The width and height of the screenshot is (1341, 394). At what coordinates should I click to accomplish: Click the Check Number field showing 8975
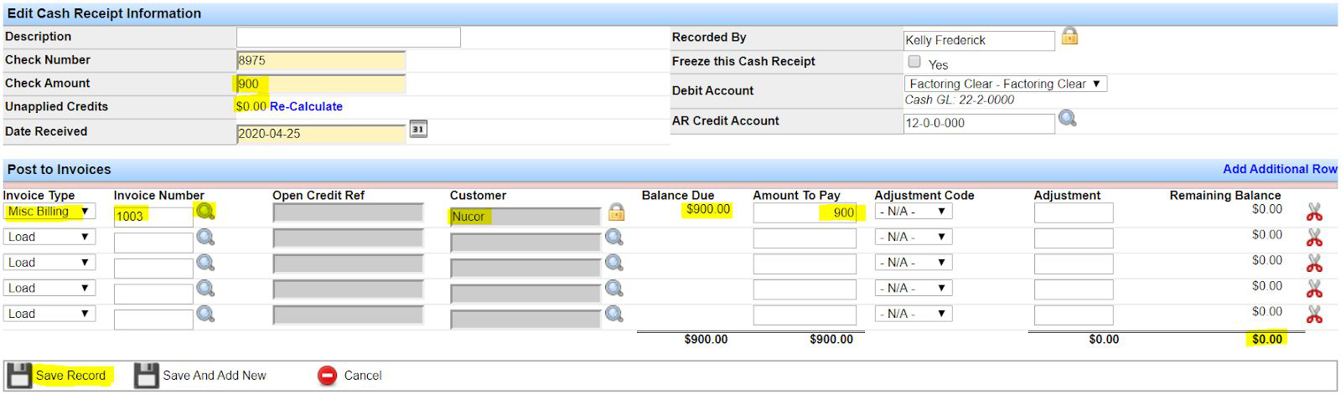click(x=321, y=60)
